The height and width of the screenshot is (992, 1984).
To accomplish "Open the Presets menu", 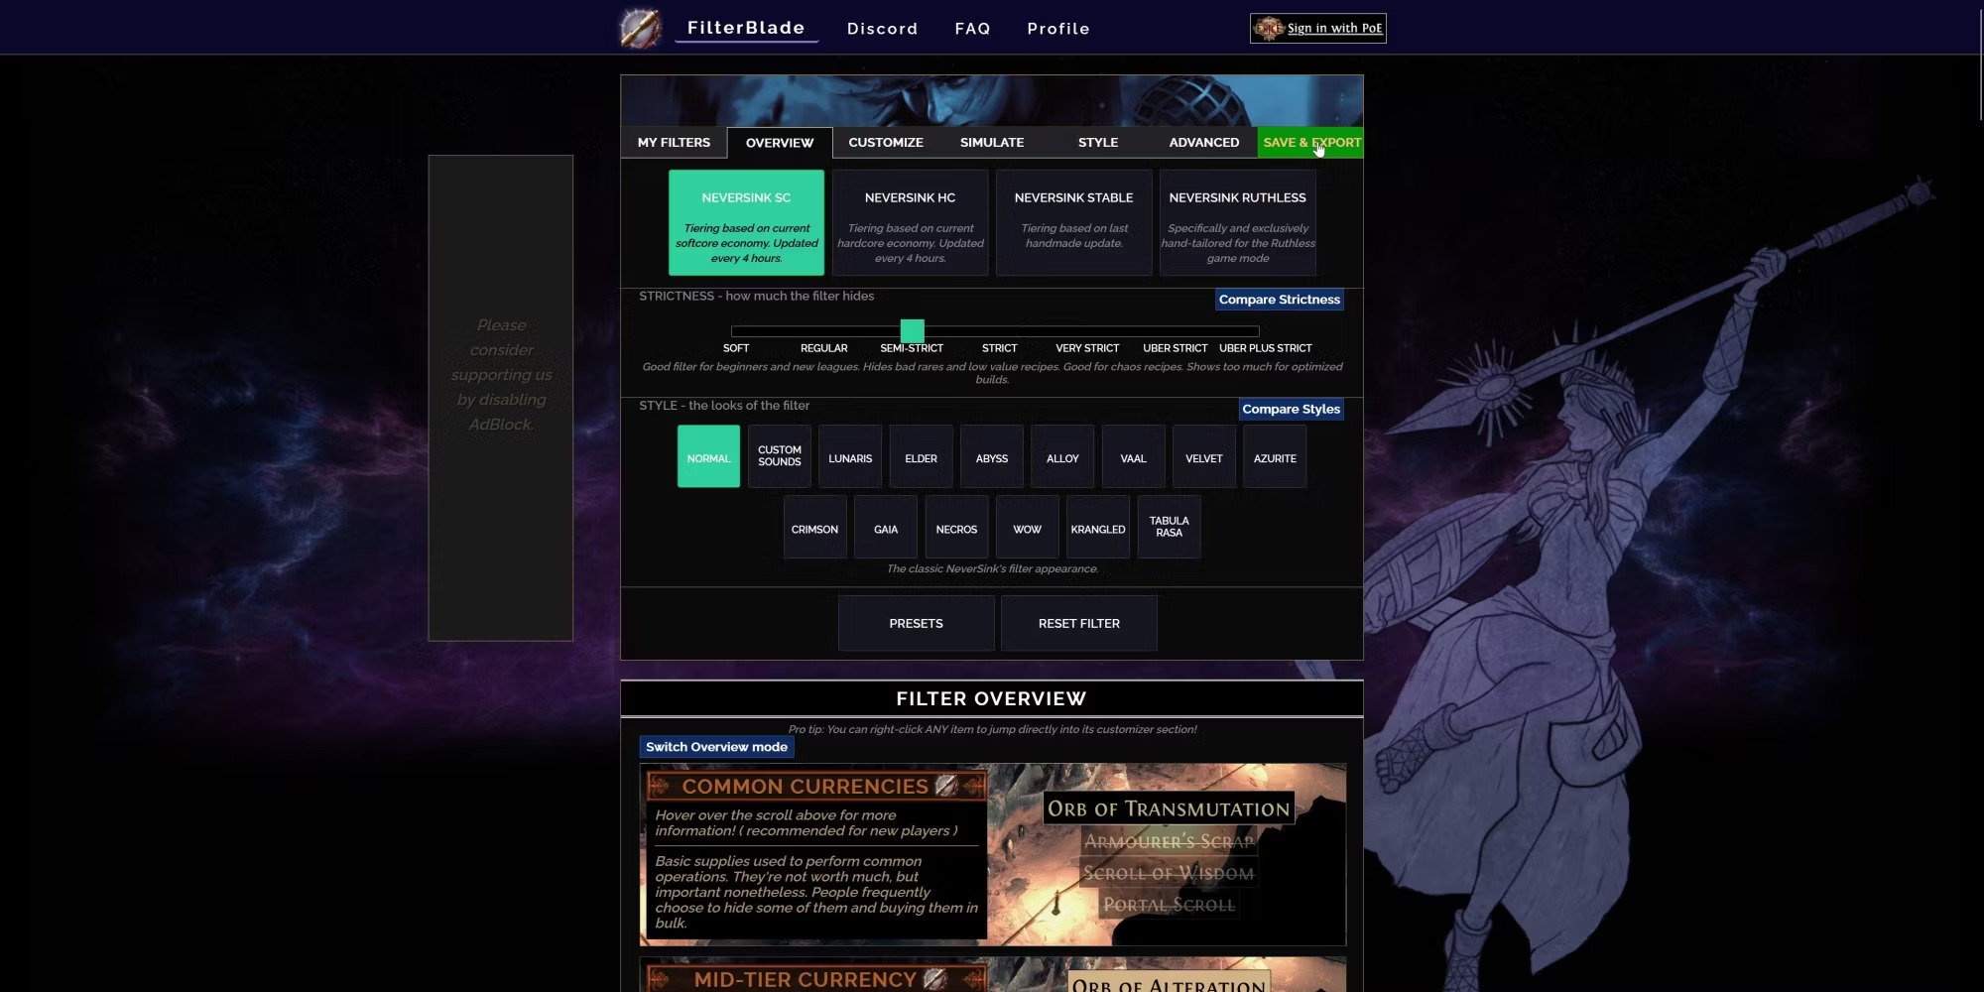I will (x=916, y=623).
